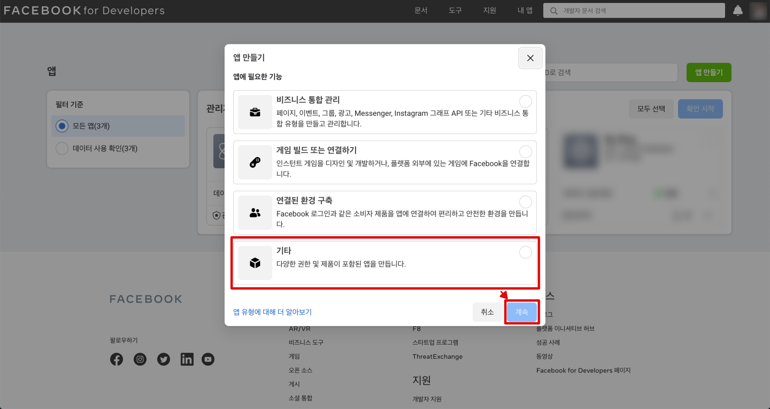Screen dimensions: 770x409
Task: Open the 문서 menu in the header
Action: tap(421, 11)
